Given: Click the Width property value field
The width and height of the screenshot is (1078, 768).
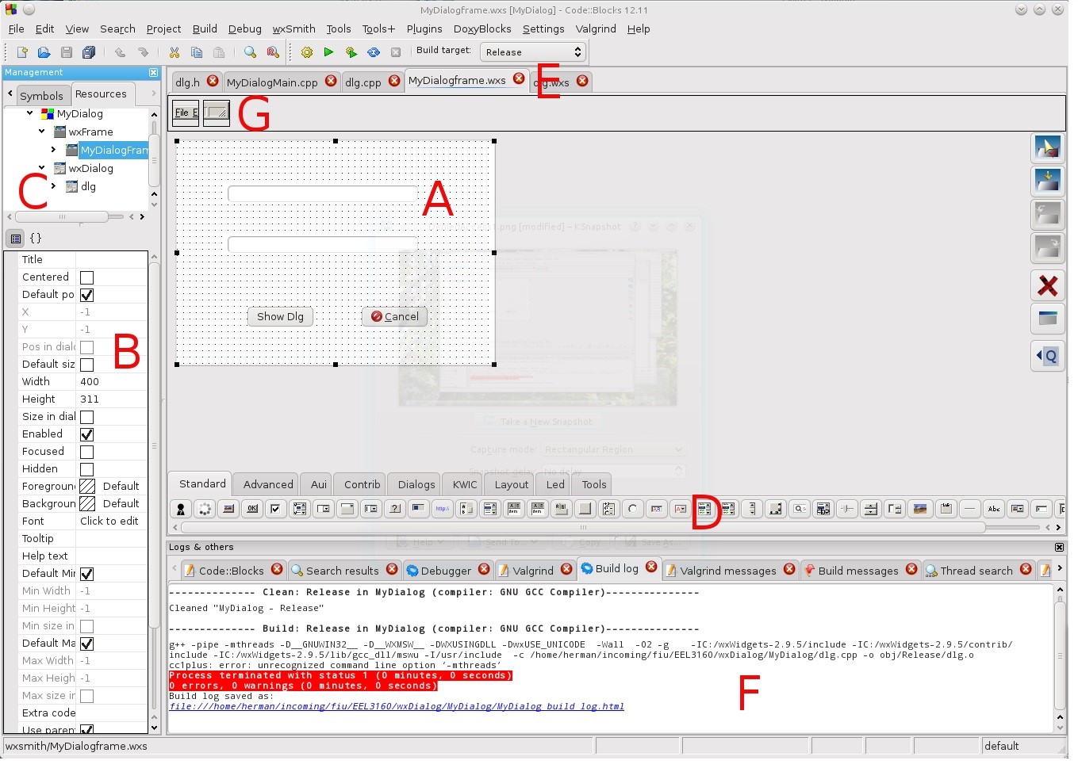Looking at the screenshot, I should pyautogui.click(x=112, y=381).
